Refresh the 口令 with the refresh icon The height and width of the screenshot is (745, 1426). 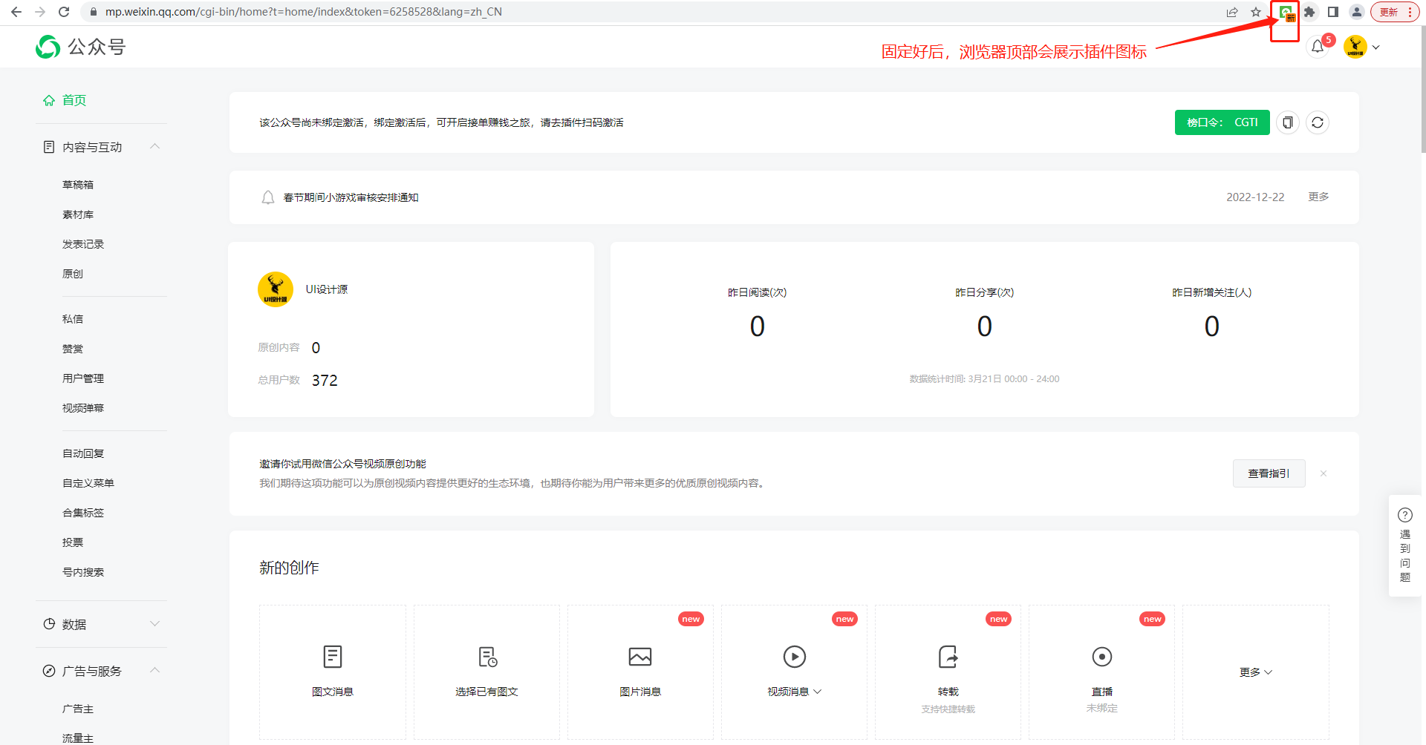click(1318, 122)
